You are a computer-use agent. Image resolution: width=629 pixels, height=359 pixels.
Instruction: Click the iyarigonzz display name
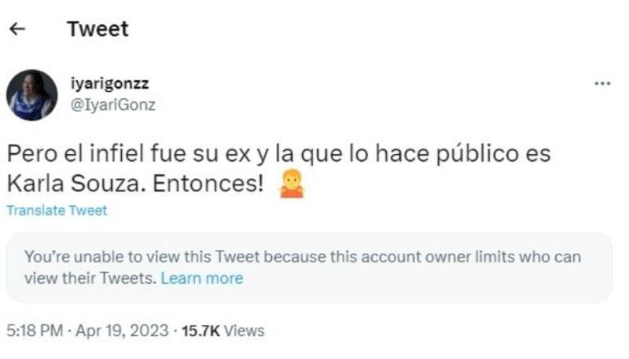pyautogui.click(x=110, y=83)
